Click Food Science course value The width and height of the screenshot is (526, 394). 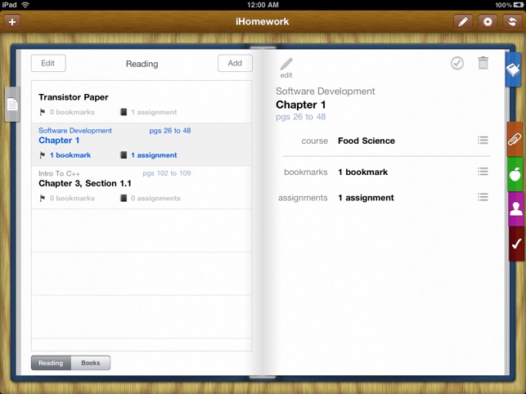tap(366, 141)
